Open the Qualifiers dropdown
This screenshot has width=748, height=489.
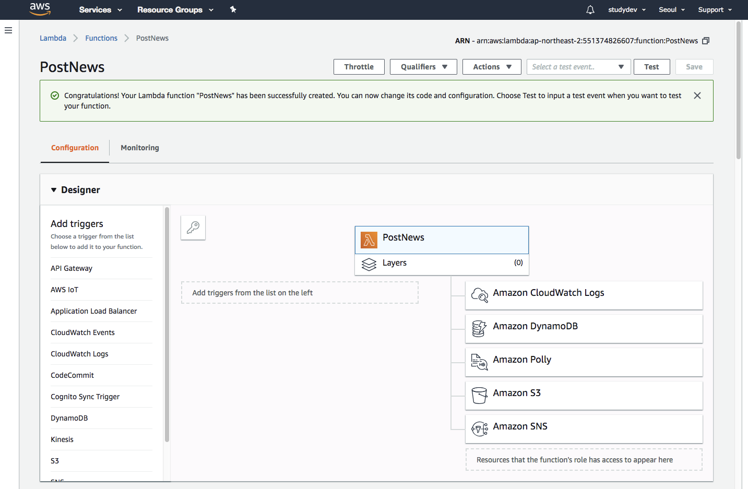[x=423, y=67]
